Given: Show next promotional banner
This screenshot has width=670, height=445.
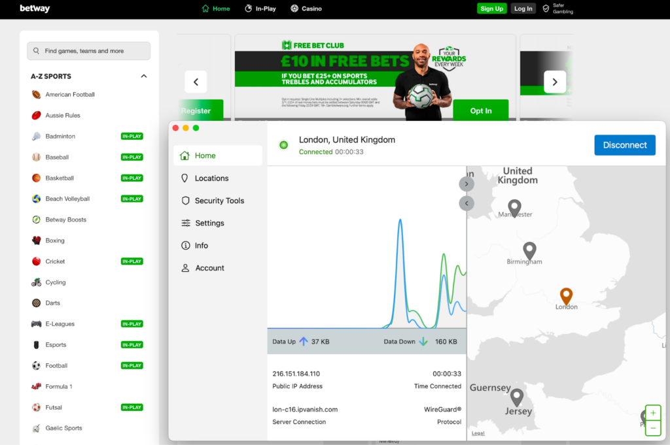Looking at the screenshot, I should pos(555,82).
